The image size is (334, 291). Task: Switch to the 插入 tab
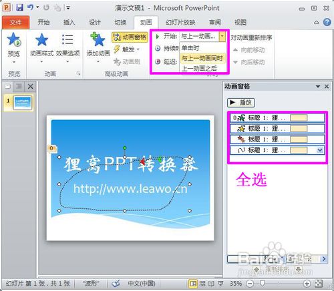click(x=69, y=22)
